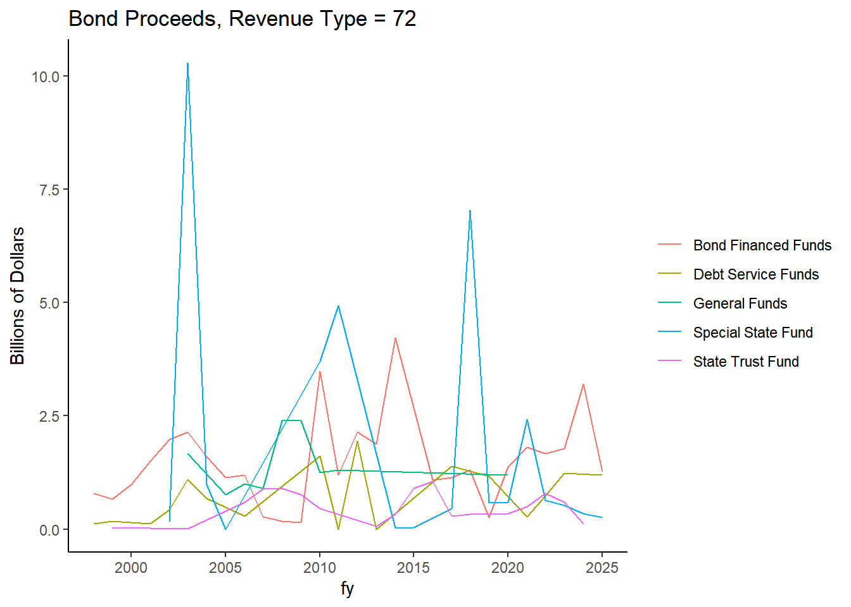This screenshot has width=851, height=607.
Task: Click the Bond Financed Funds 2024 peak
Action: pyautogui.click(x=583, y=384)
